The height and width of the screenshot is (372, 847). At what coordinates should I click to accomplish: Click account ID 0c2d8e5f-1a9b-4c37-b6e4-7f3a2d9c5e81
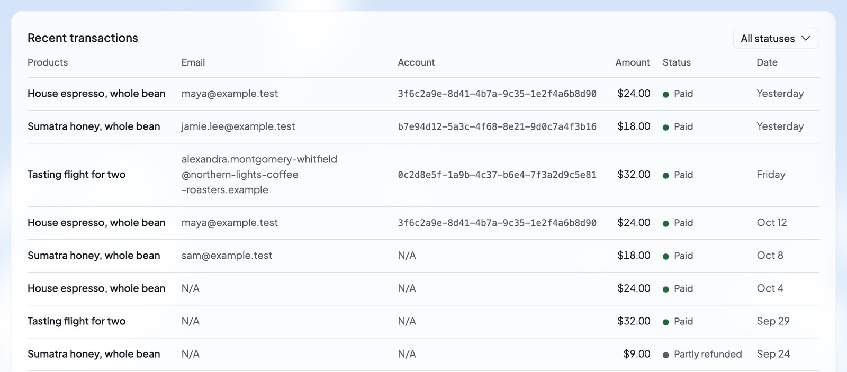[x=497, y=175]
